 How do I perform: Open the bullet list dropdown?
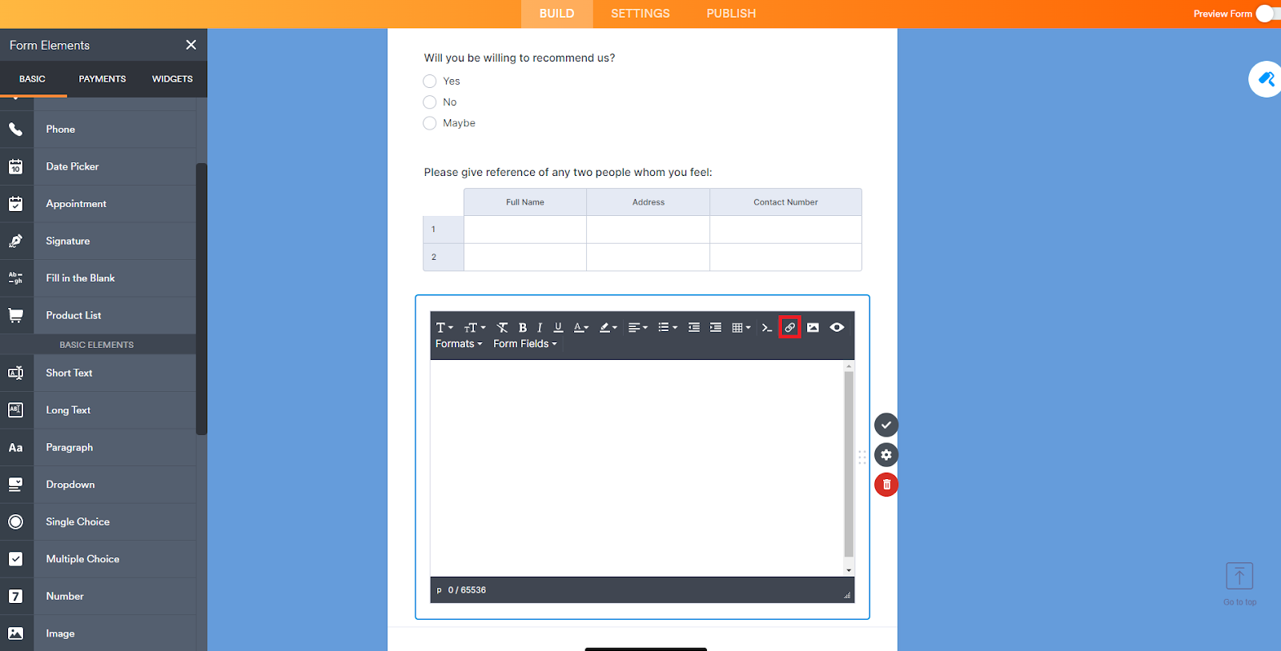coord(668,327)
